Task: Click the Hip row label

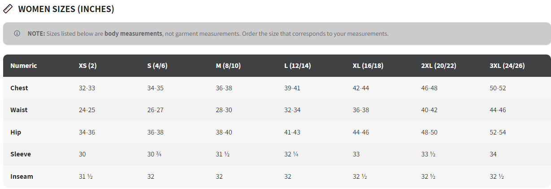Action: pos(16,132)
